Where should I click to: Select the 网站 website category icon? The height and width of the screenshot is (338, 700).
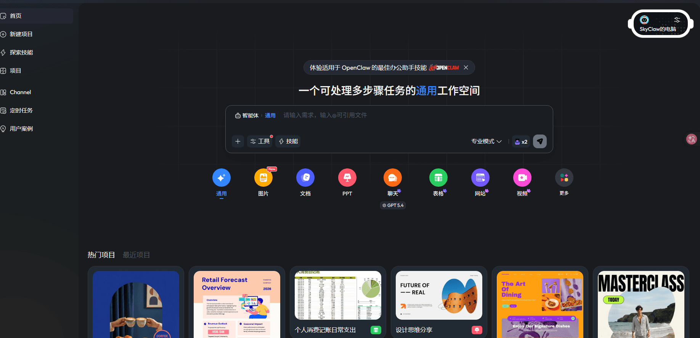(x=480, y=178)
